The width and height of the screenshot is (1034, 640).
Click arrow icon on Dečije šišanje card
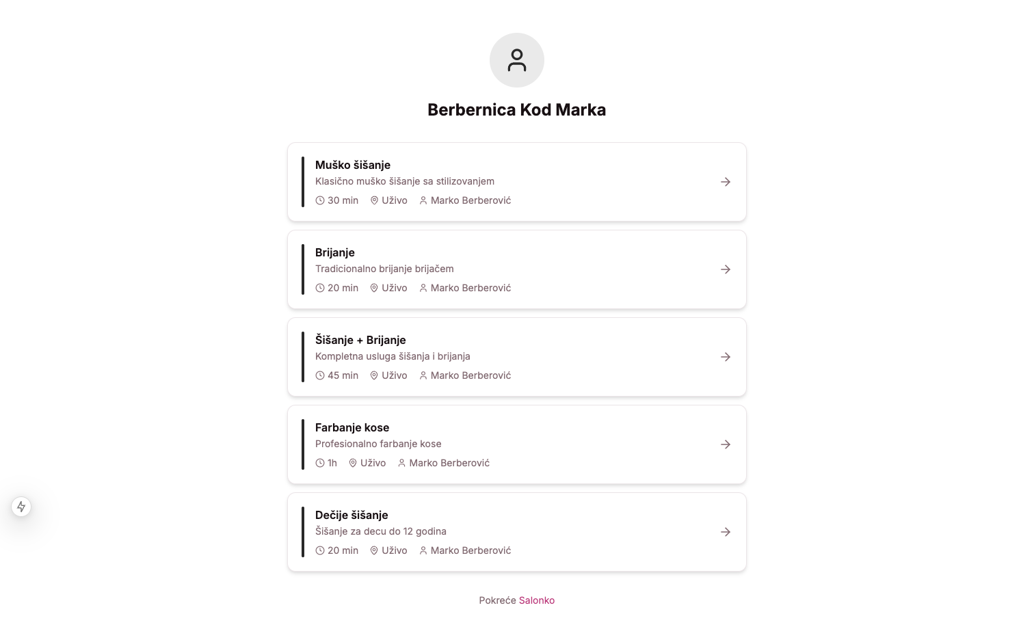pyautogui.click(x=726, y=532)
